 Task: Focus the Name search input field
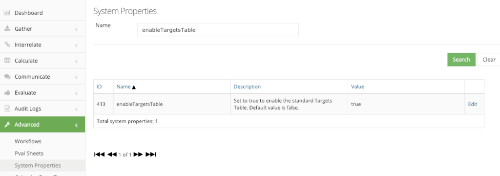(x=218, y=30)
